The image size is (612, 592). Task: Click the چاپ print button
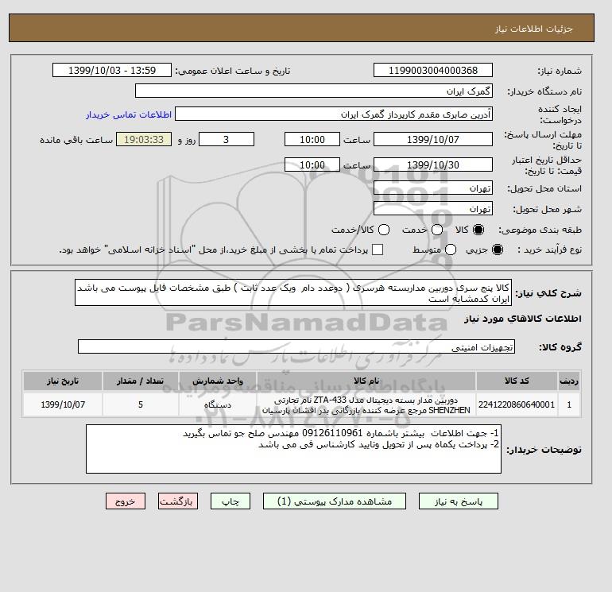[230, 501]
